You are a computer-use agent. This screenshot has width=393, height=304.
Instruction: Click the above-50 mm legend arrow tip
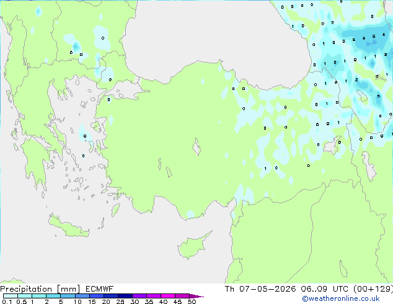(196, 296)
